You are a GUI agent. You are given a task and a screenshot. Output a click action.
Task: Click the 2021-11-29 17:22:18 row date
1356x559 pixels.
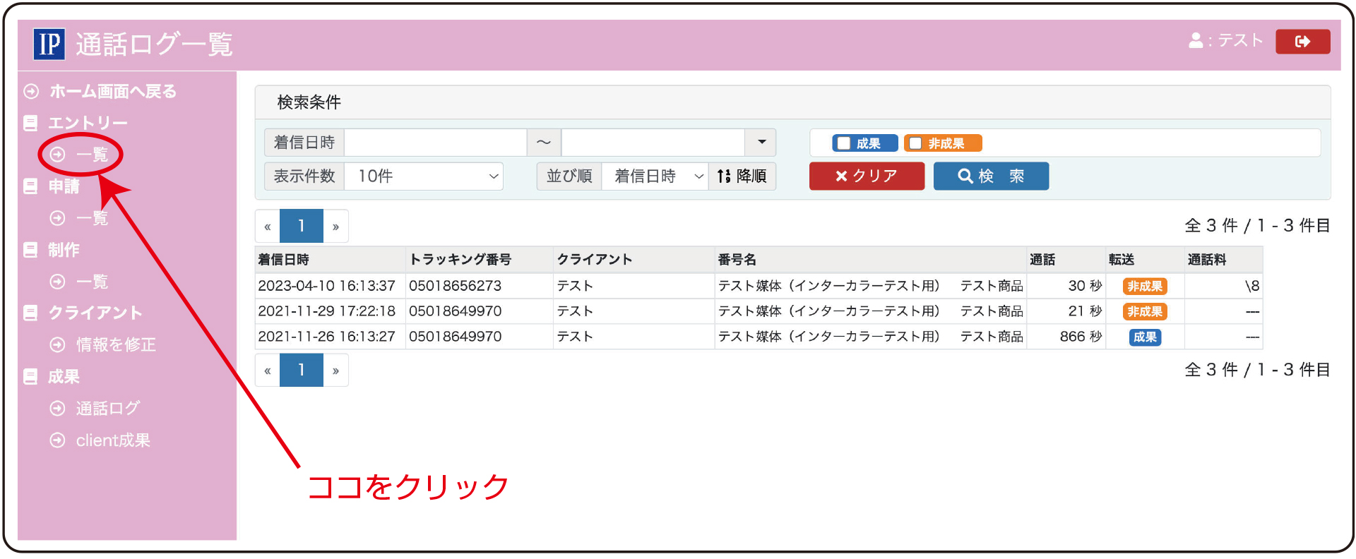(x=326, y=311)
